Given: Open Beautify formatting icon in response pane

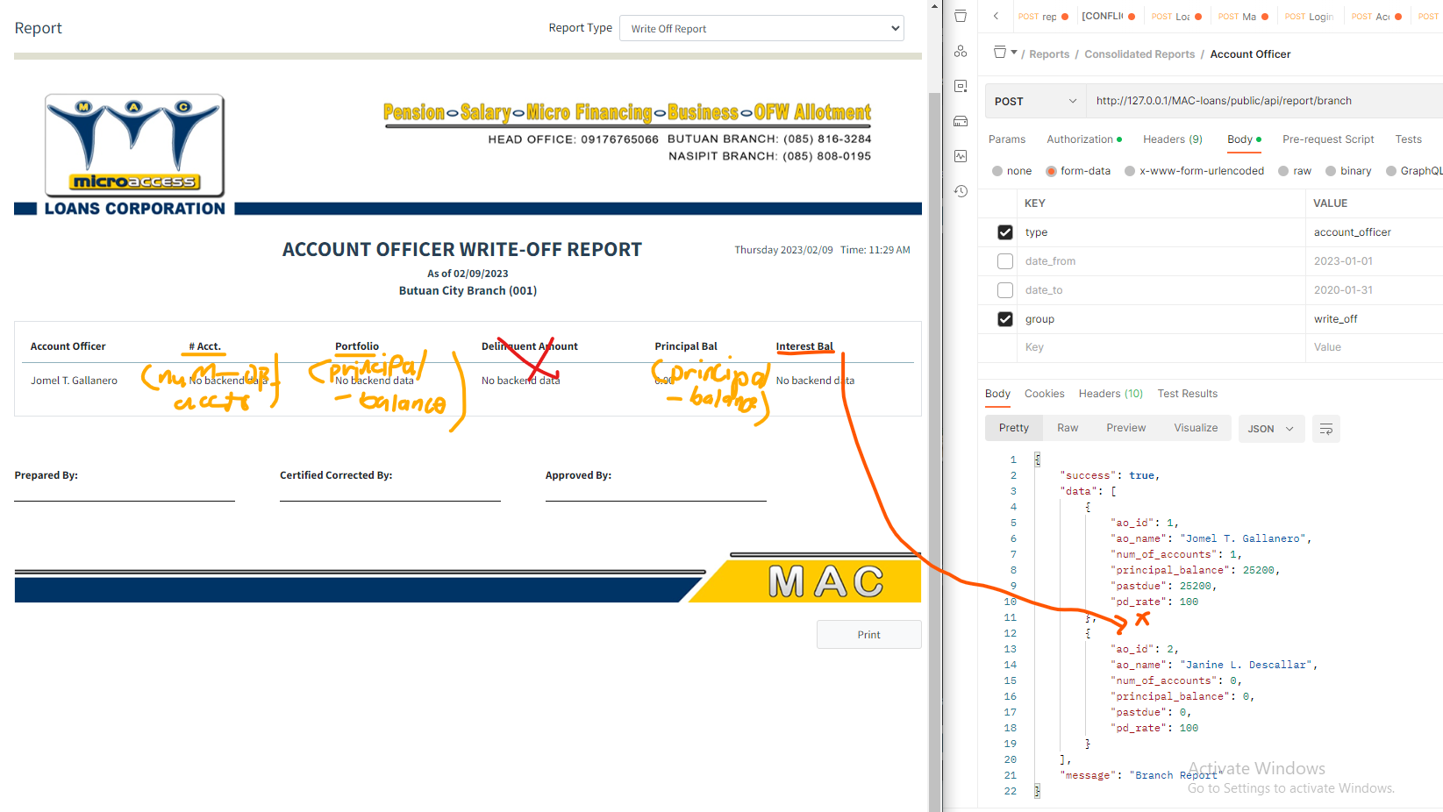Looking at the screenshot, I should click(x=1325, y=429).
